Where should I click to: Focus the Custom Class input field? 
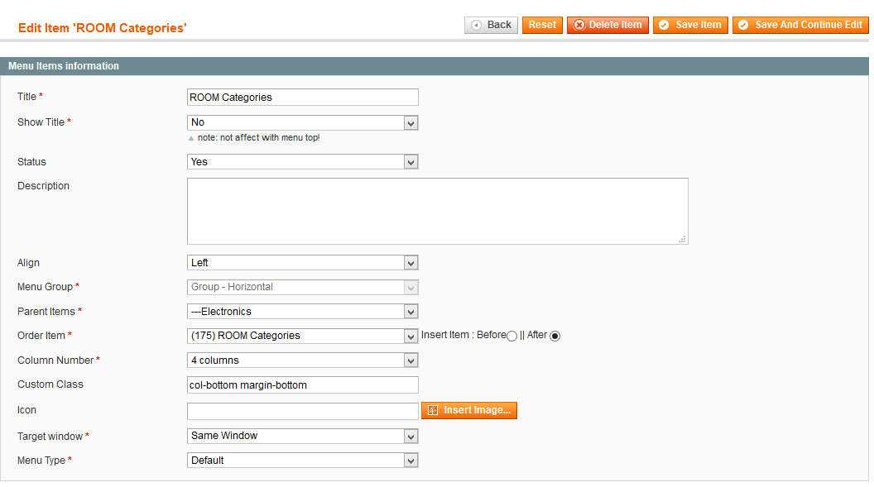pos(303,385)
